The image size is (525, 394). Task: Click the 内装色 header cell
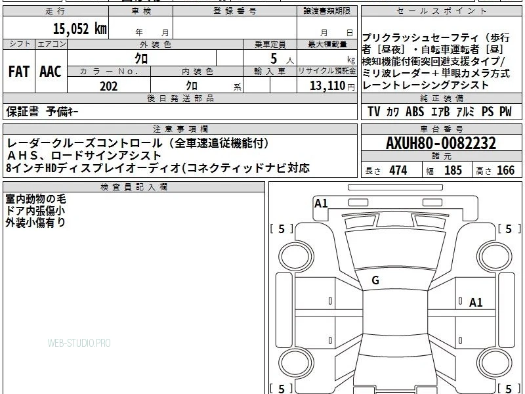point(198,72)
